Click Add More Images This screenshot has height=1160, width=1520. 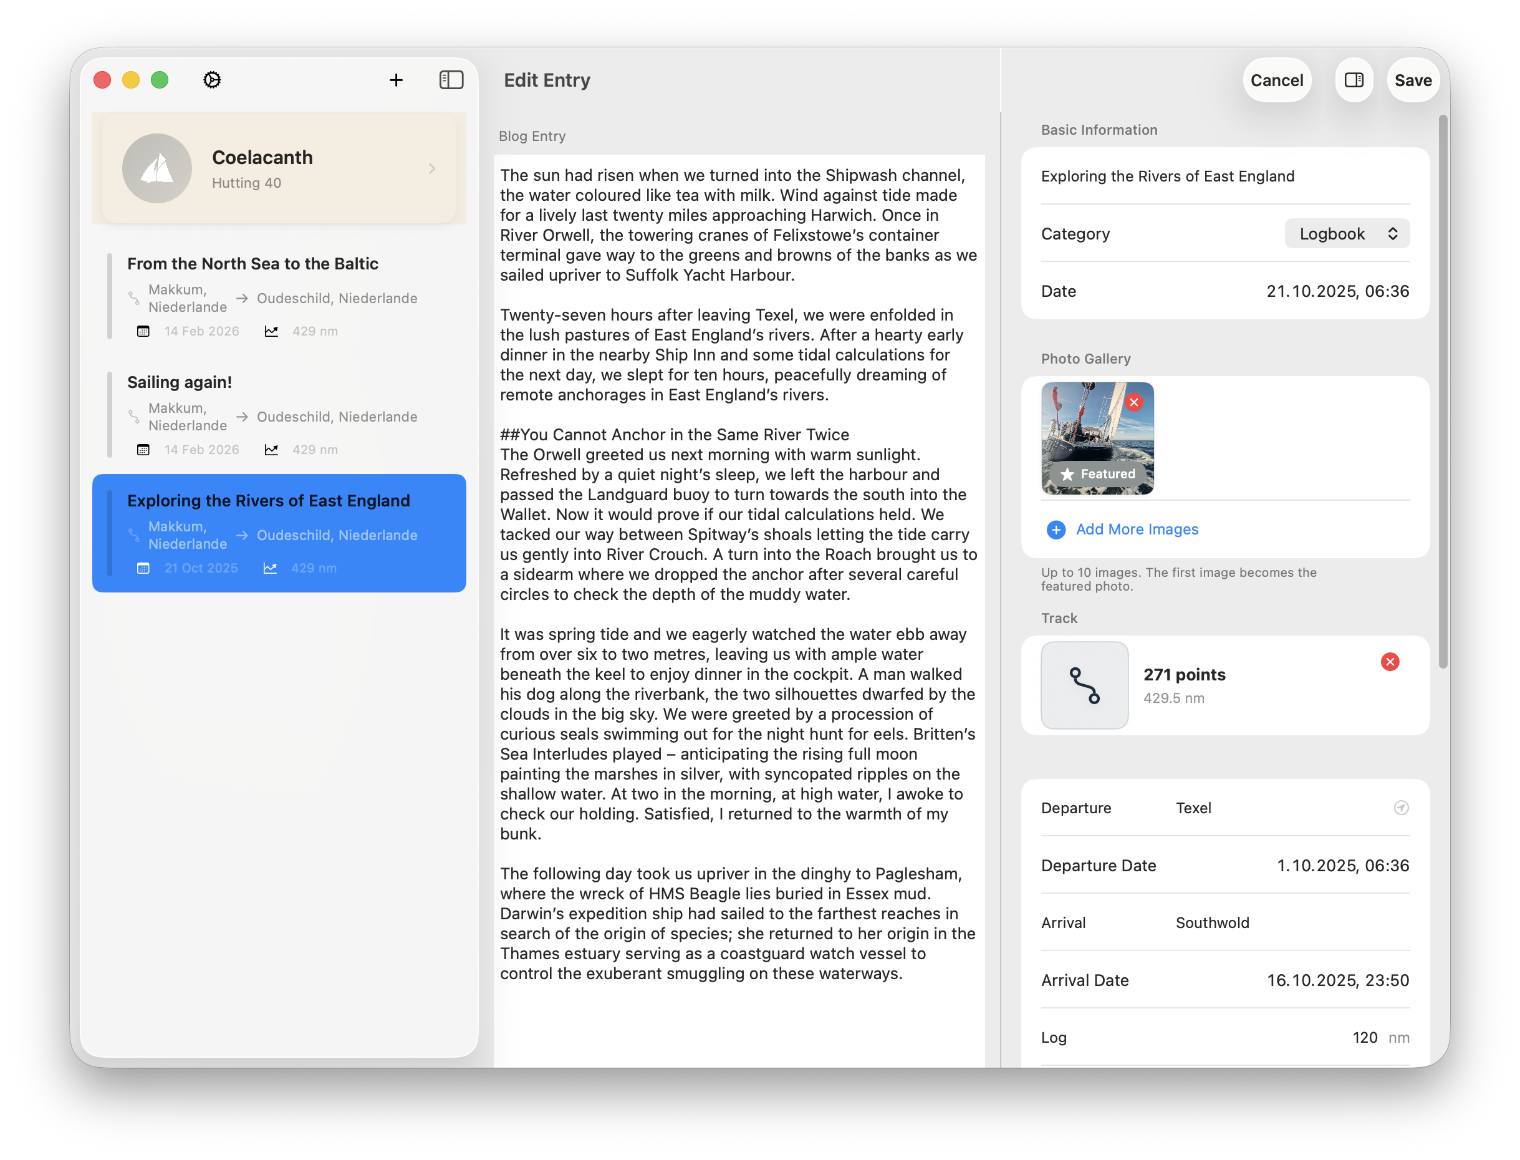coord(1136,529)
